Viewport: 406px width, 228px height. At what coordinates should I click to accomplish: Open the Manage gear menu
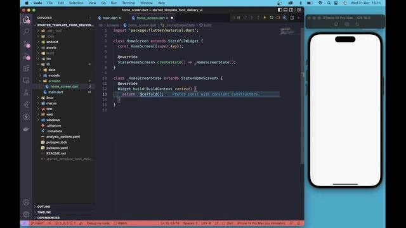click(x=26, y=214)
